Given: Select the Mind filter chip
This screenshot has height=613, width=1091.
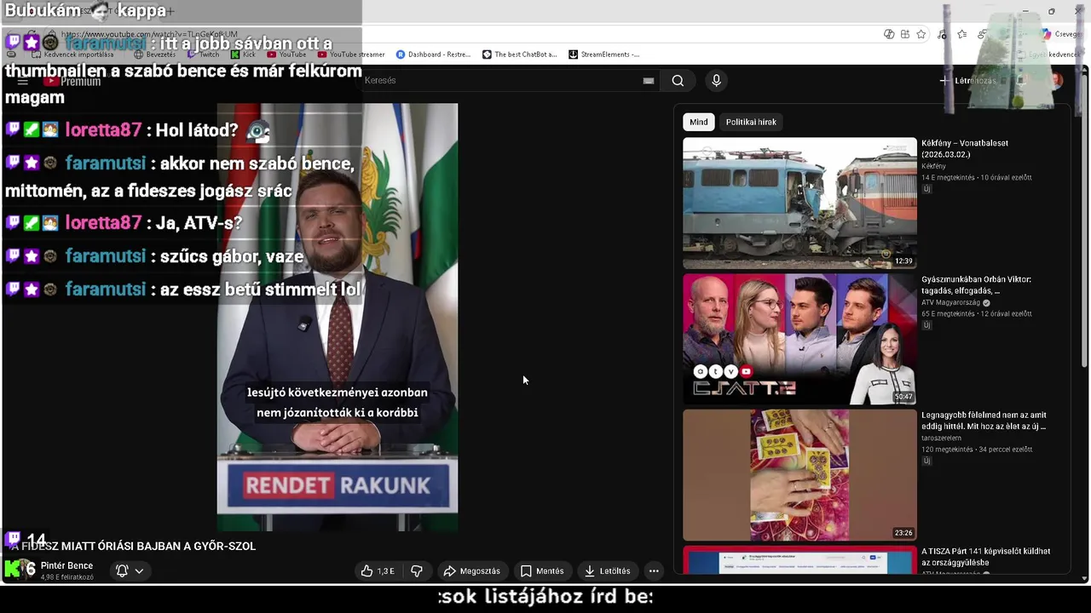Looking at the screenshot, I should 699,122.
